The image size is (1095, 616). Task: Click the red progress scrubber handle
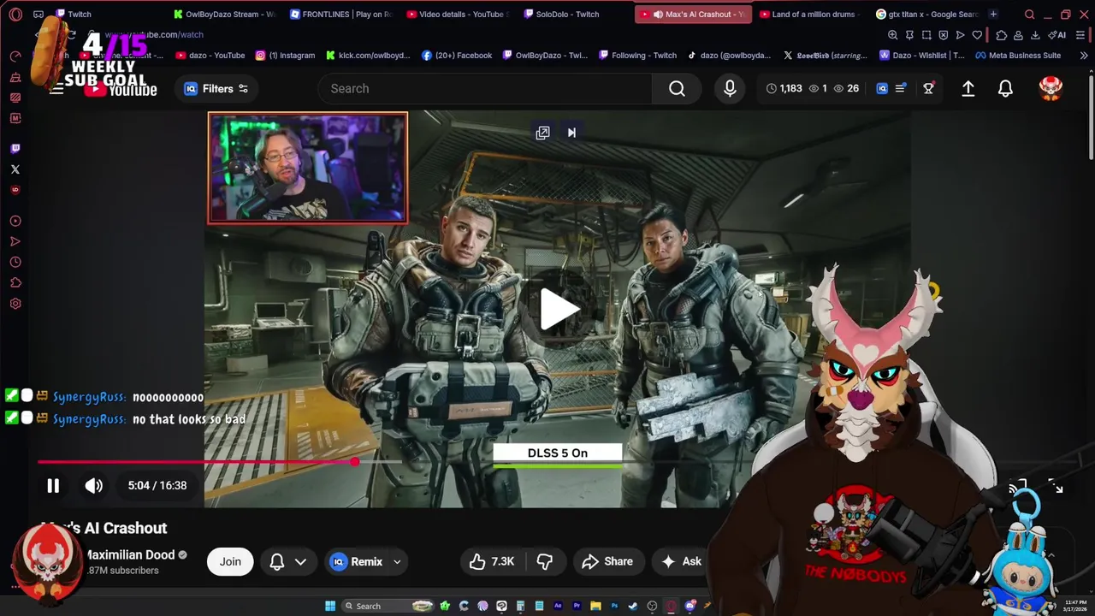(x=354, y=462)
